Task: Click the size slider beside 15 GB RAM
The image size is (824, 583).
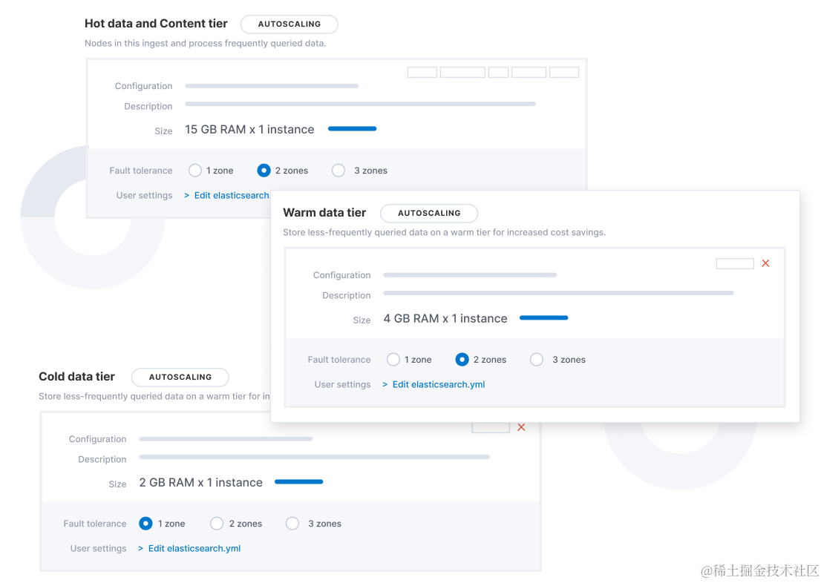Action: tap(352, 128)
